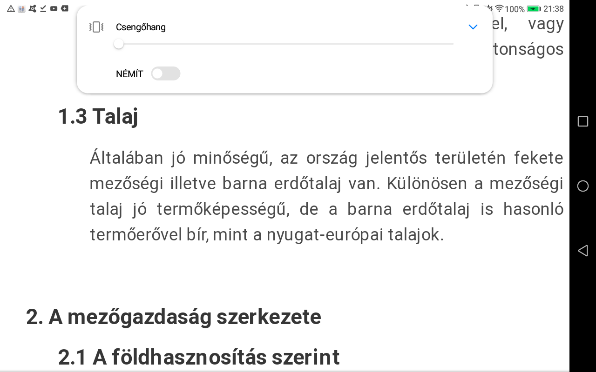Screen dimensions: 596x372
Task: Tap the "1.3 Talaj" heading
Action: coord(98,116)
